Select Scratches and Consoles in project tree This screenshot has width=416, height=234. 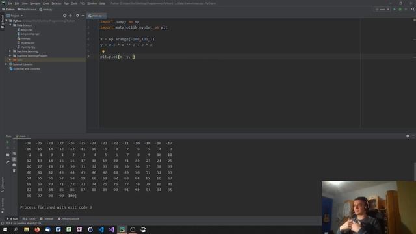tap(25, 69)
